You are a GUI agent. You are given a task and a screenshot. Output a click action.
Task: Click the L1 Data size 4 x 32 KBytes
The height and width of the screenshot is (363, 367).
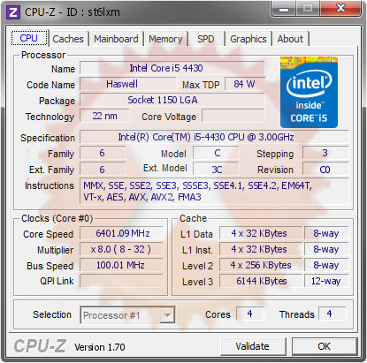(261, 234)
